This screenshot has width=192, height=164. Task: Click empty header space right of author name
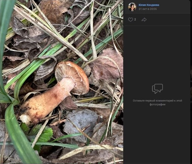[176, 7]
